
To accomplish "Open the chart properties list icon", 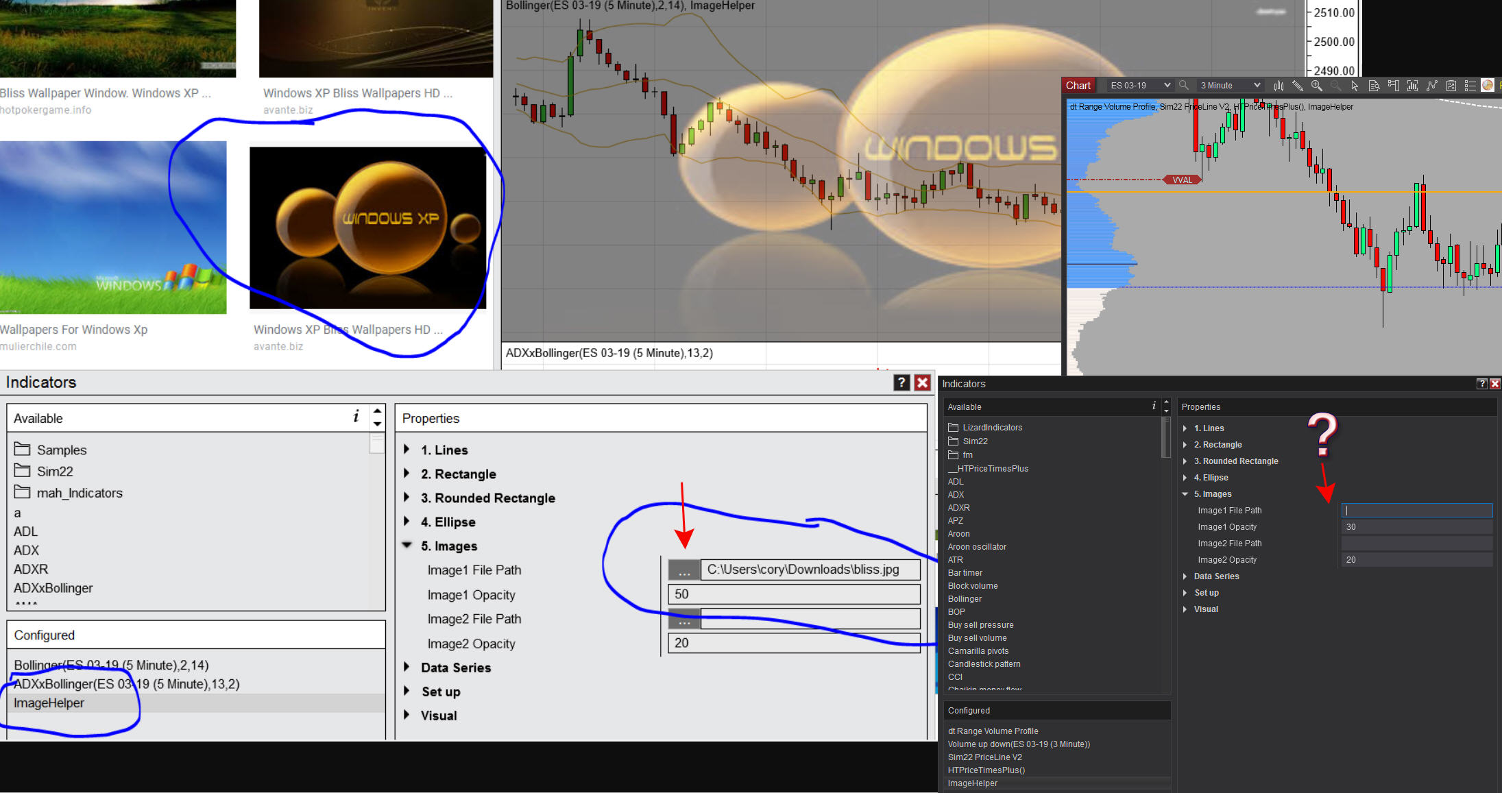I will pos(1470,86).
